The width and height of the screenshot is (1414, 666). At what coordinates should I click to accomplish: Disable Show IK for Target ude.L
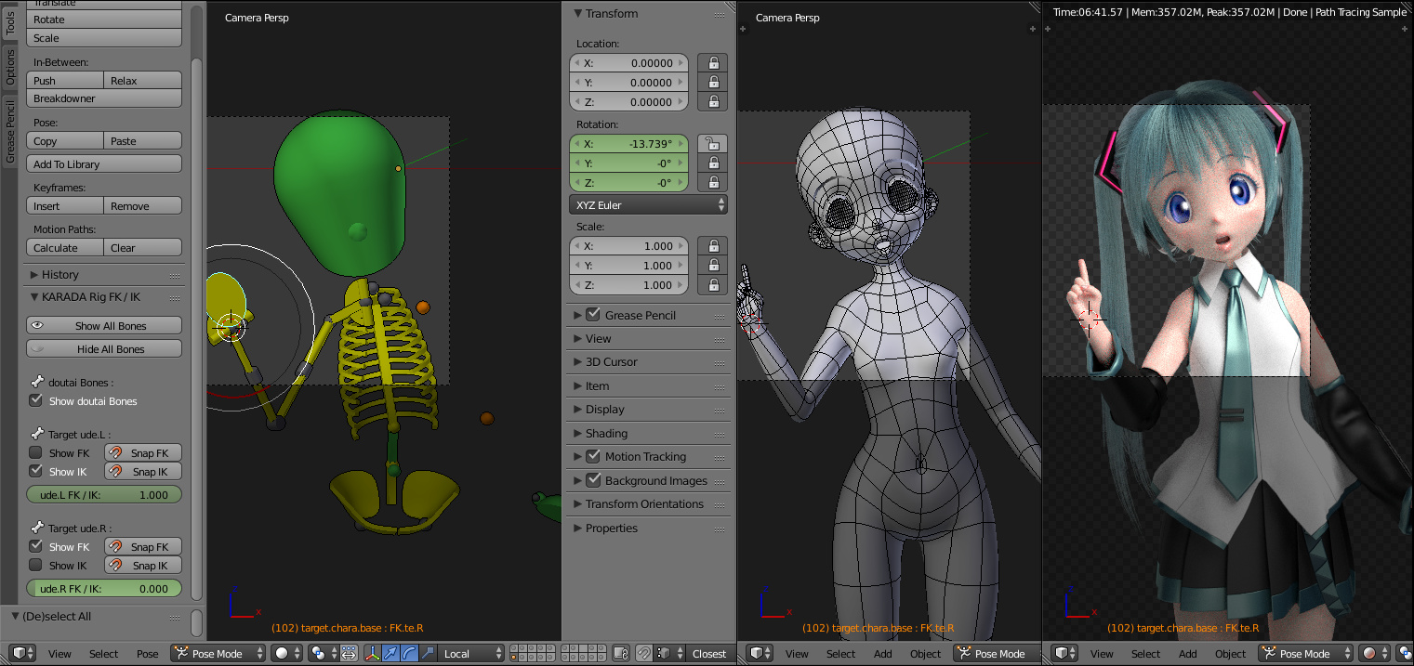point(35,471)
